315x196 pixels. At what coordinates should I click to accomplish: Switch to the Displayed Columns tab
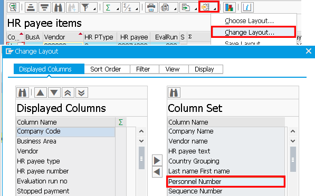coord(49,69)
